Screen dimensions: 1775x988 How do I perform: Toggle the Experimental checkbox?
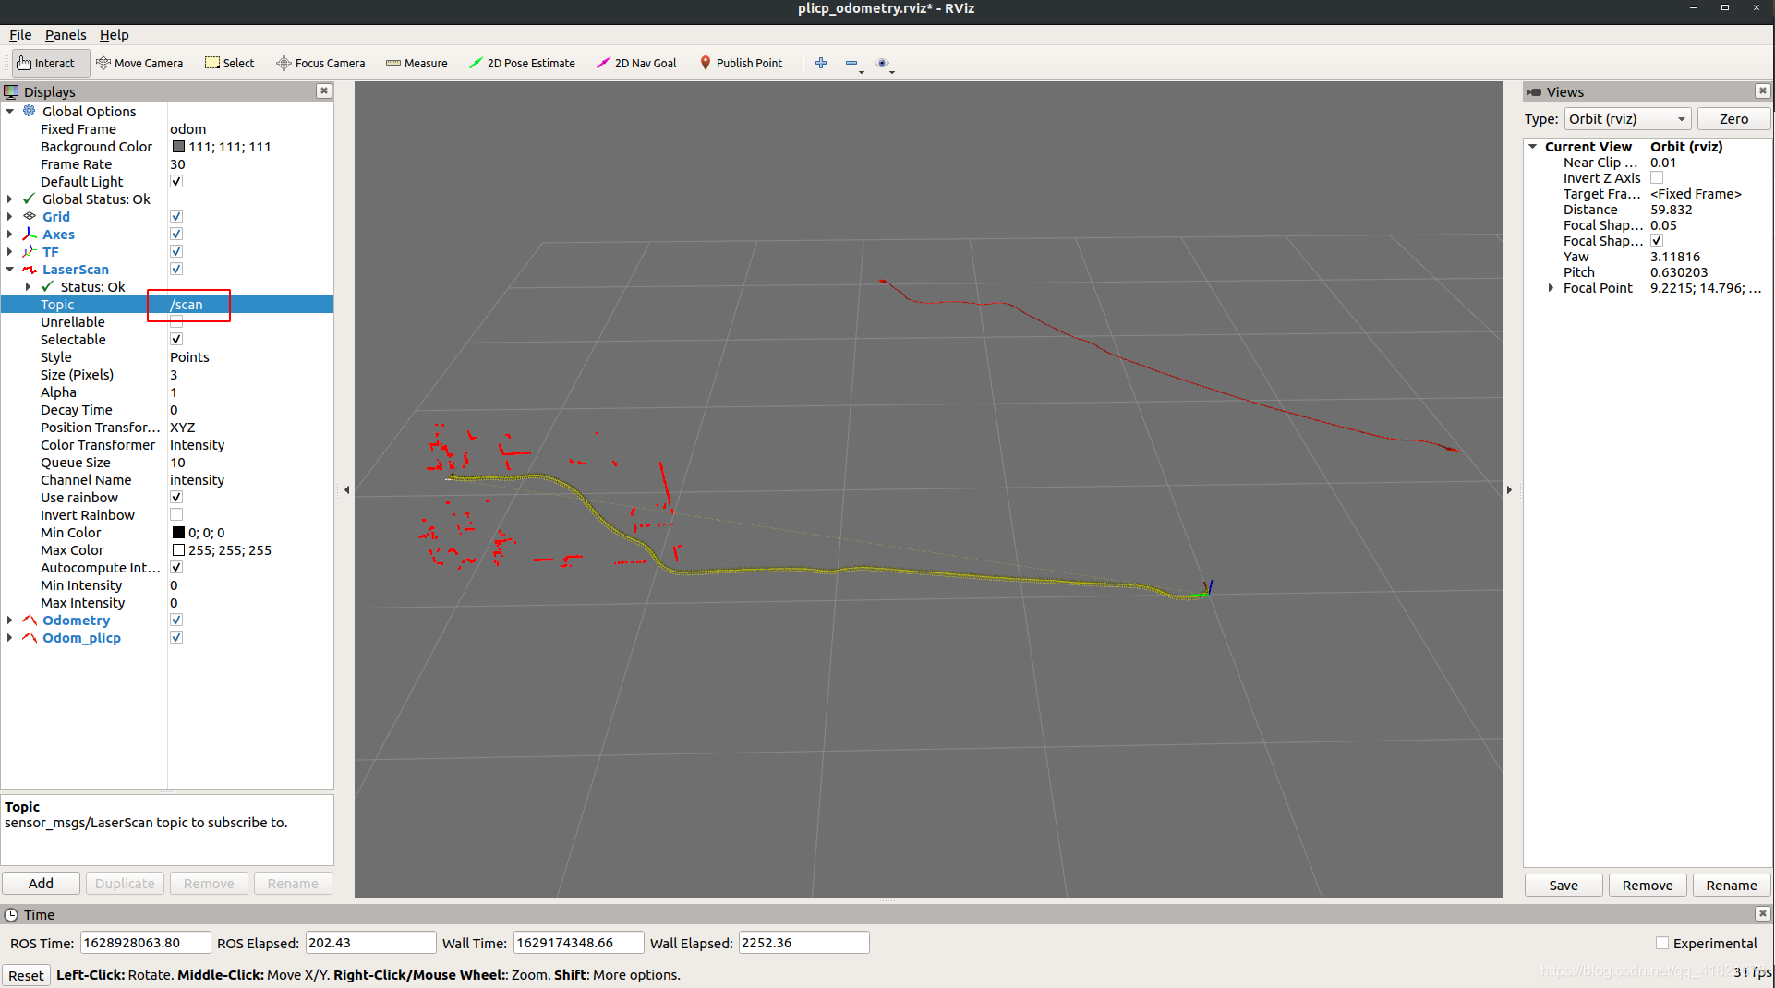point(1662,943)
